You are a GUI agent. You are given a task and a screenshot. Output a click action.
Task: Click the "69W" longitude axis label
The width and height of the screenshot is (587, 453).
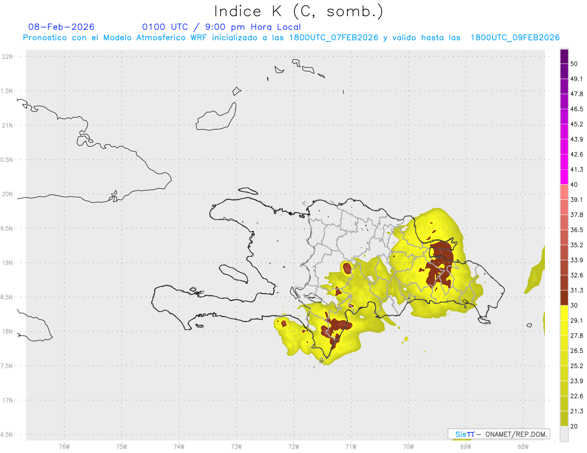[x=466, y=446]
